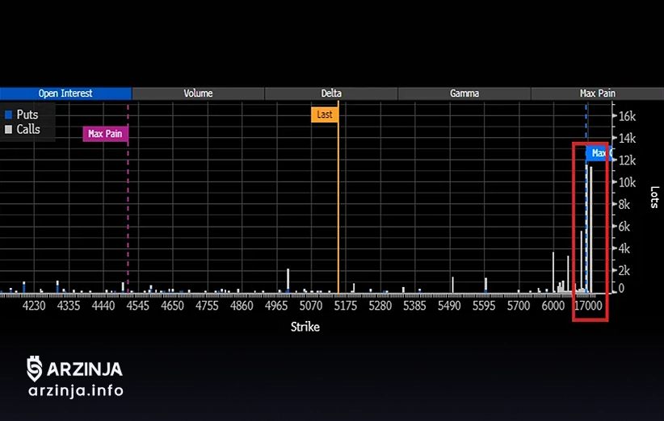Click the Strike axis title

coord(305,327)
